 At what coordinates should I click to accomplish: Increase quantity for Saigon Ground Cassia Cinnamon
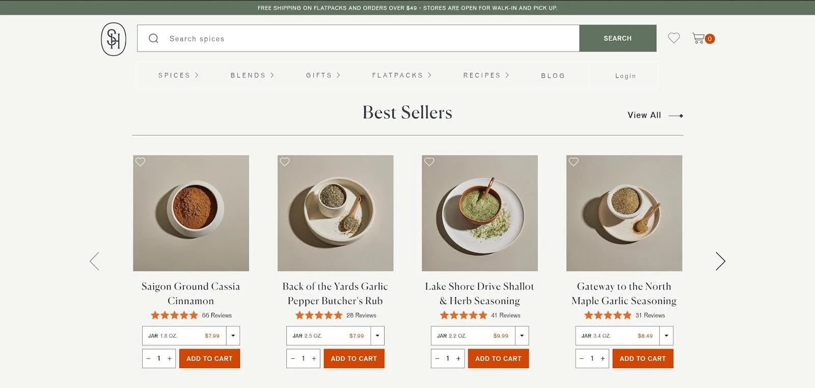click(x=170, y=358)
